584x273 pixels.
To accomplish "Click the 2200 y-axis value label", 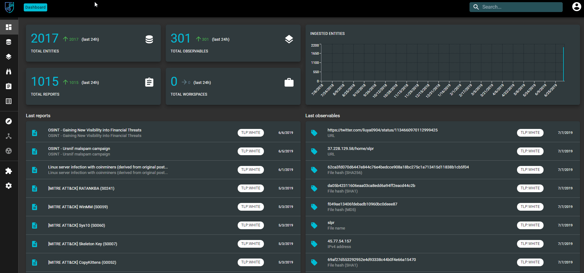I will coord(315,45).
